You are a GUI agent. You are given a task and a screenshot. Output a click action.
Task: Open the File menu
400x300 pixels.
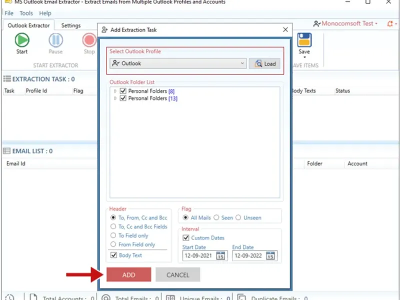[9, 13]
